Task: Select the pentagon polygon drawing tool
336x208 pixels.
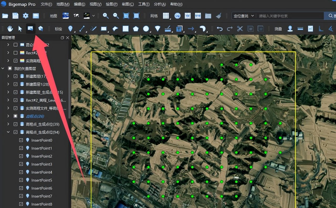Action: (136, 29)
